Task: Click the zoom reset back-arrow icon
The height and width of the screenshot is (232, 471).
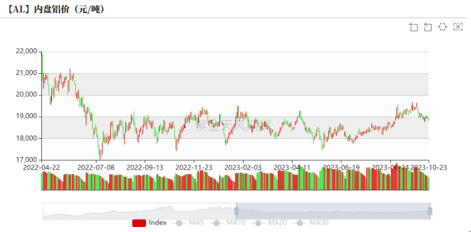Action: pyautogui.click(x=428, y=27)
